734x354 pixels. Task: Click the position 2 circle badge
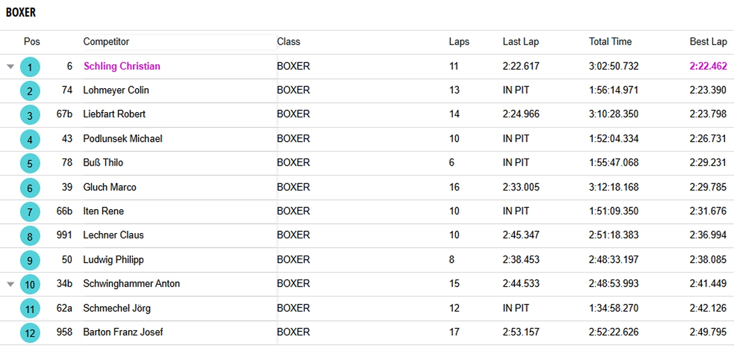coord(30,91)
